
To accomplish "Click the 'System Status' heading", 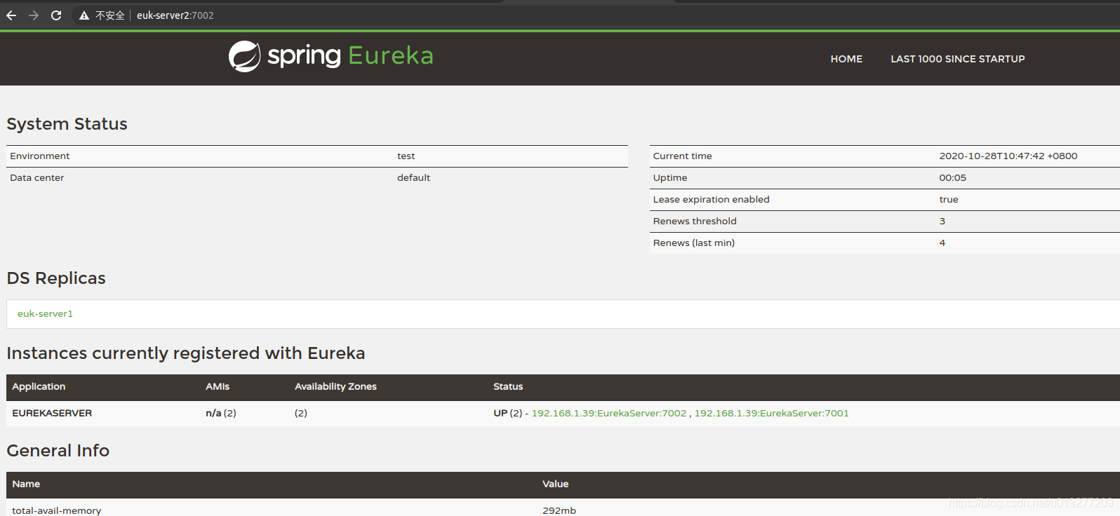I will coord(67,124).
